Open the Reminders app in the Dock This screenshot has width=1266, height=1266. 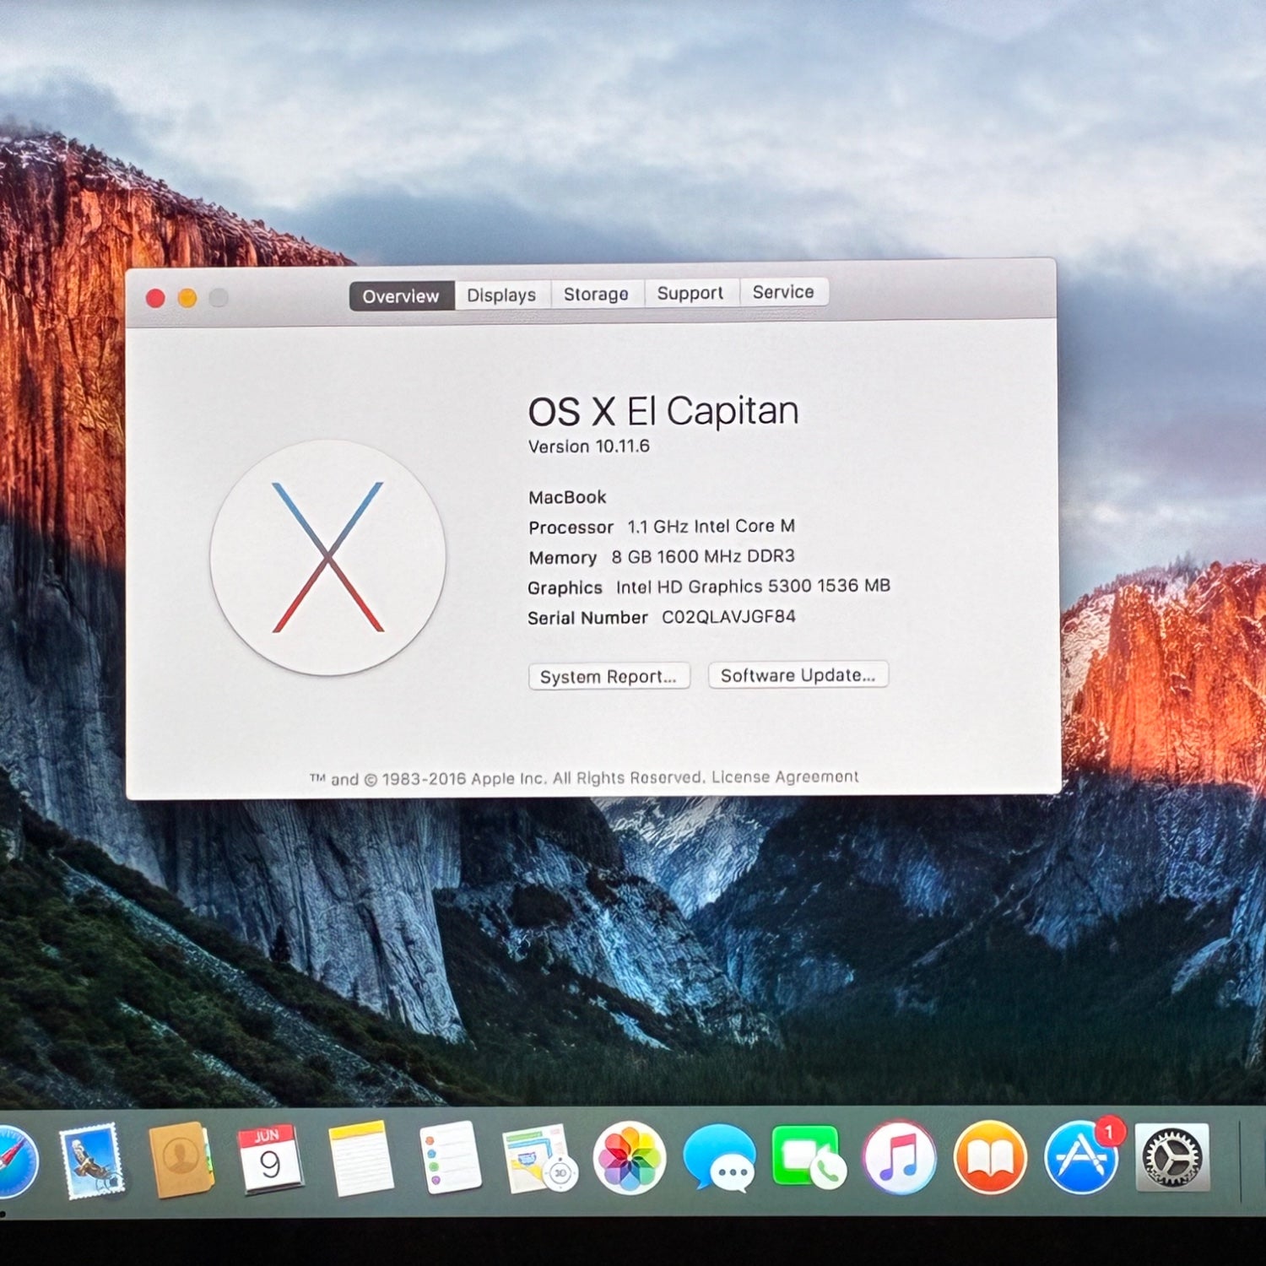pyautogui.click(x=450, y=1158)
